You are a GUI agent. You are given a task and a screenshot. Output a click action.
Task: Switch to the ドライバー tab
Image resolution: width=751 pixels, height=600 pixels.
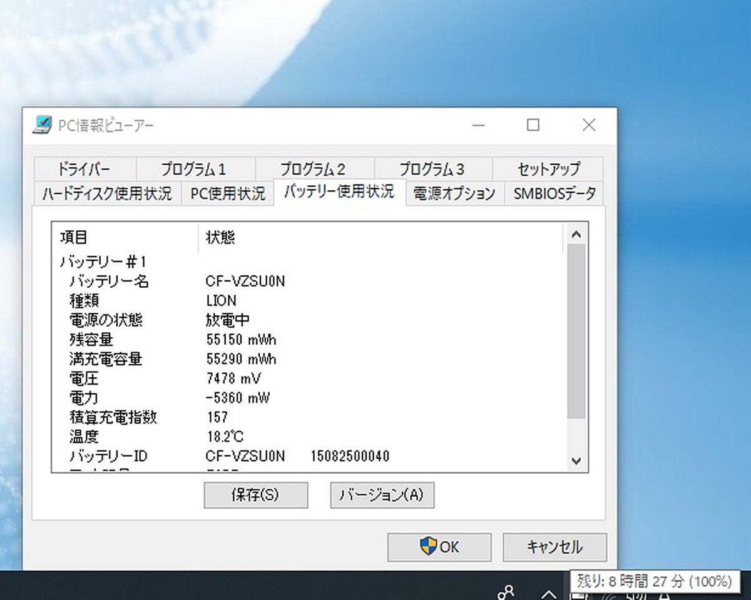84,169
